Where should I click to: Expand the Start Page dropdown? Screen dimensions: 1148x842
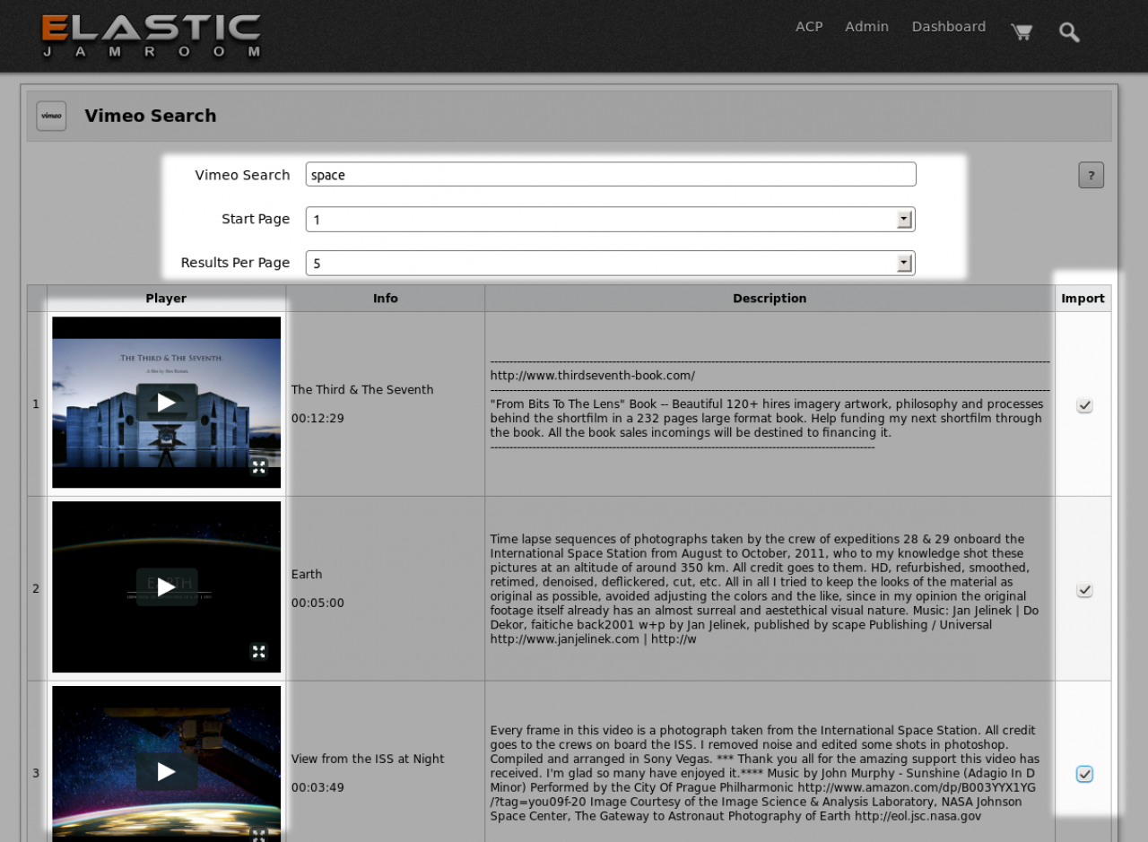coord(904,220)
